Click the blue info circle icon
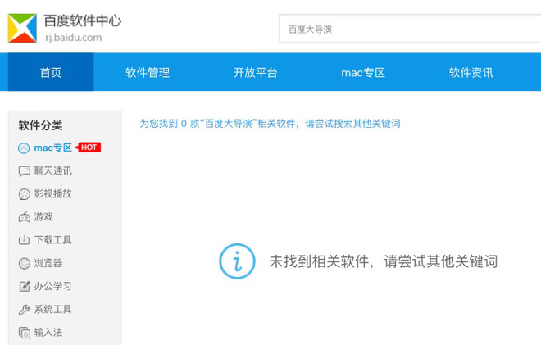 238,261
